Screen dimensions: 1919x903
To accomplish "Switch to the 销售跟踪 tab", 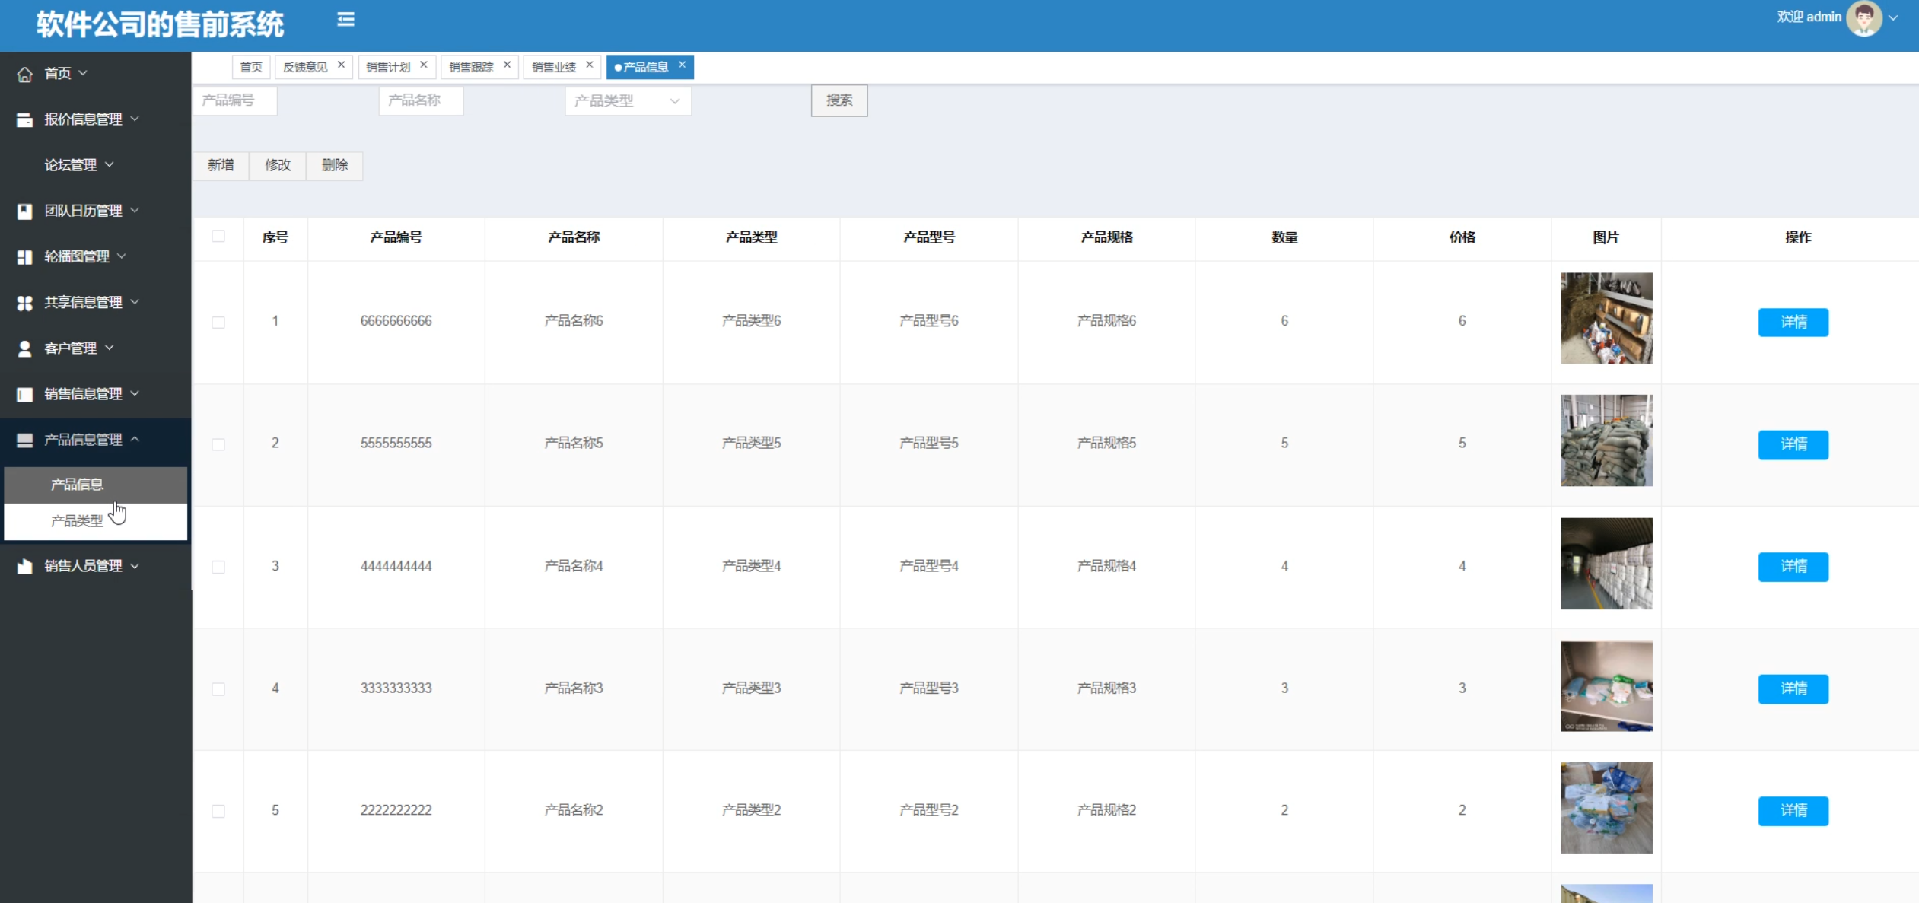I will pyautogui.click(x=473, y=66).
